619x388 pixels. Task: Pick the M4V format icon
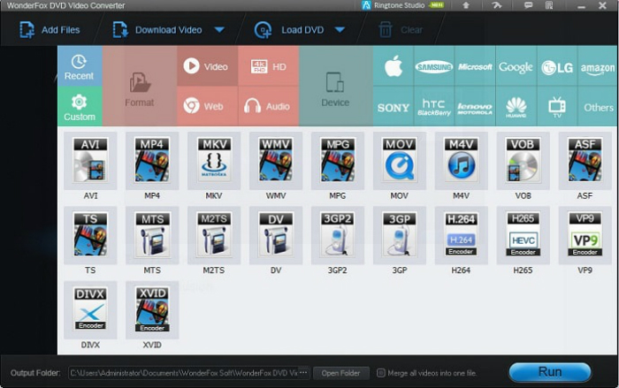coord(461,161)
